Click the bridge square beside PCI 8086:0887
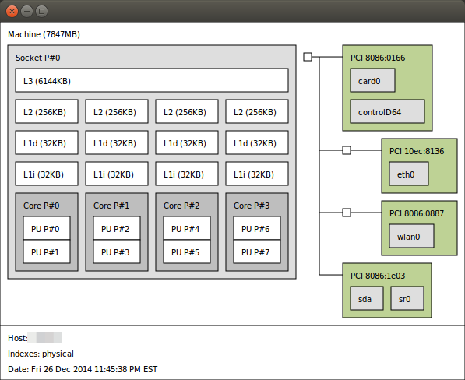 pyautogui.click(x=347, y=213)
